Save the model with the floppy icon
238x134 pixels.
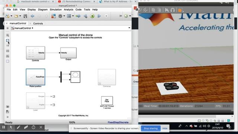pos(25,16)
